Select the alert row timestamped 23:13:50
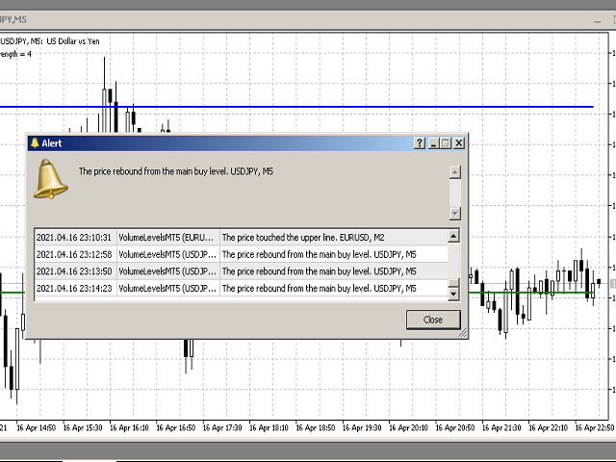 coord(241,271)
